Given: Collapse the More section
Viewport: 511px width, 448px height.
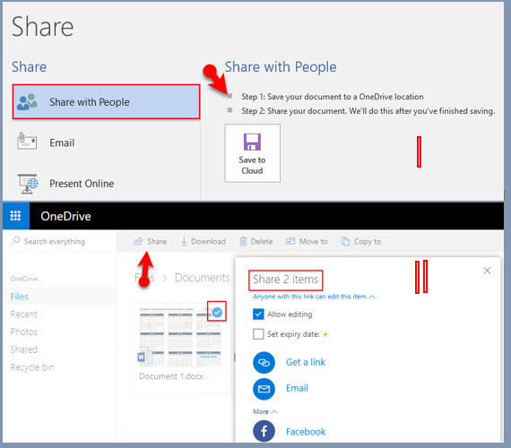Looking at the screenshot, I should click(265, 411).
